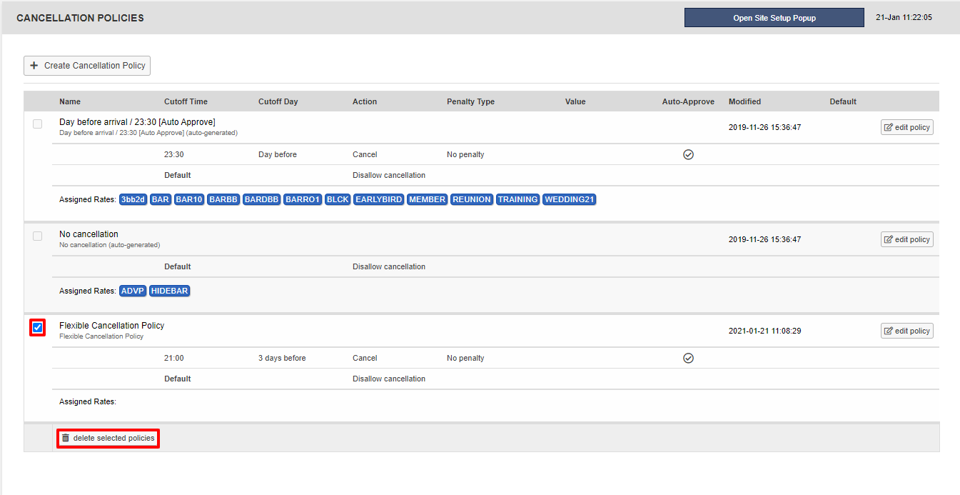The width and height of the screenshot is (960, 495).
Task: Select the BARRO1 rate tag
Action: pyautogui.click(x=303, y=199)
